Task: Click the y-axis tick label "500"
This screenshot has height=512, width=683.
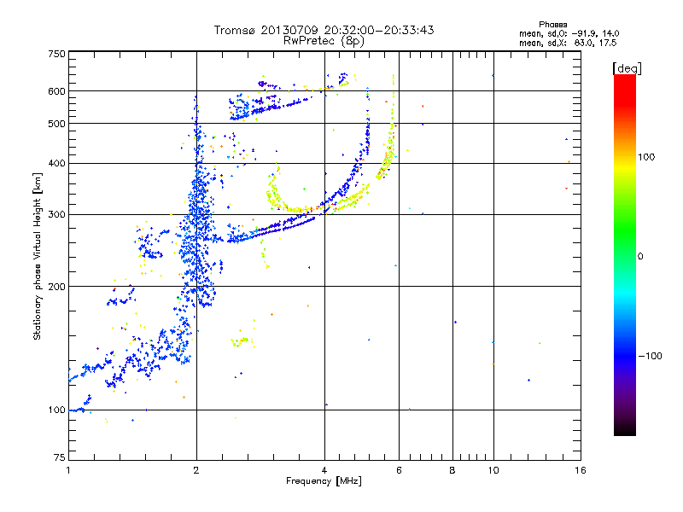Action: pyautogui.click(x=56, y=124)
